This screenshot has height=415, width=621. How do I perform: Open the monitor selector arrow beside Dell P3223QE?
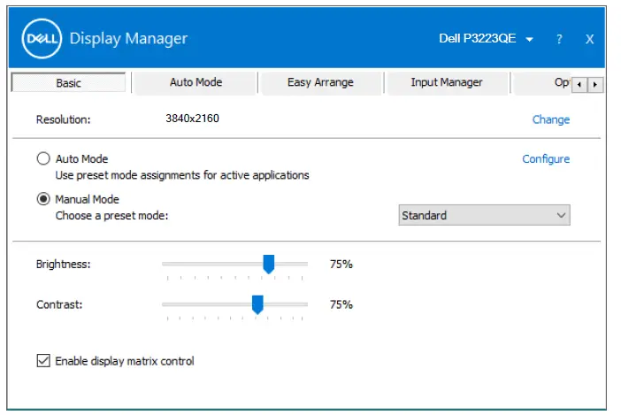[x=529, y=39]
